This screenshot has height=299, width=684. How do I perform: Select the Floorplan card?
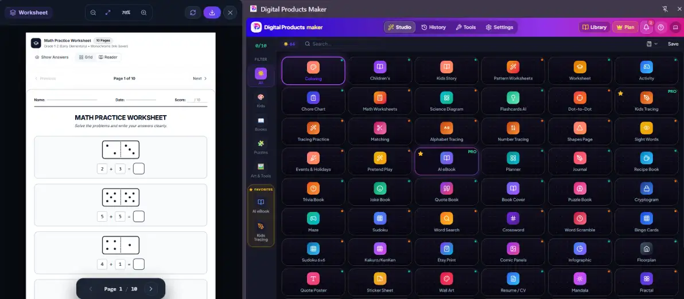point(647,252)
